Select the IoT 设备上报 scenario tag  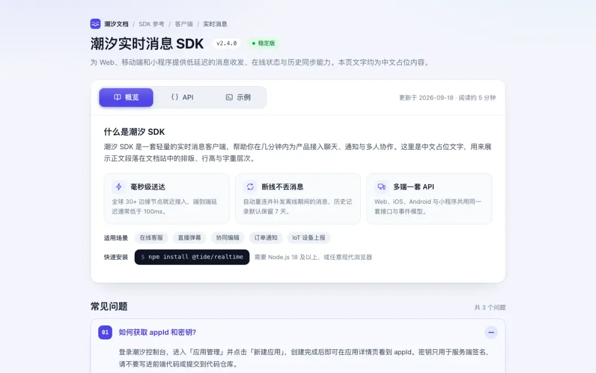(308, 238)
